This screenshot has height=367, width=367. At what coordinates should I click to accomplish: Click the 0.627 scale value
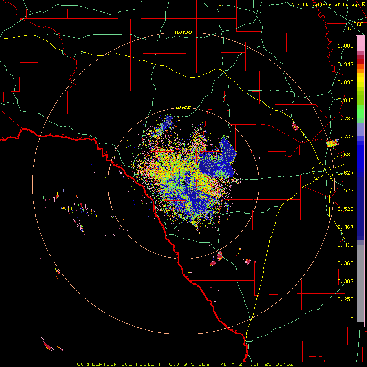345,173
